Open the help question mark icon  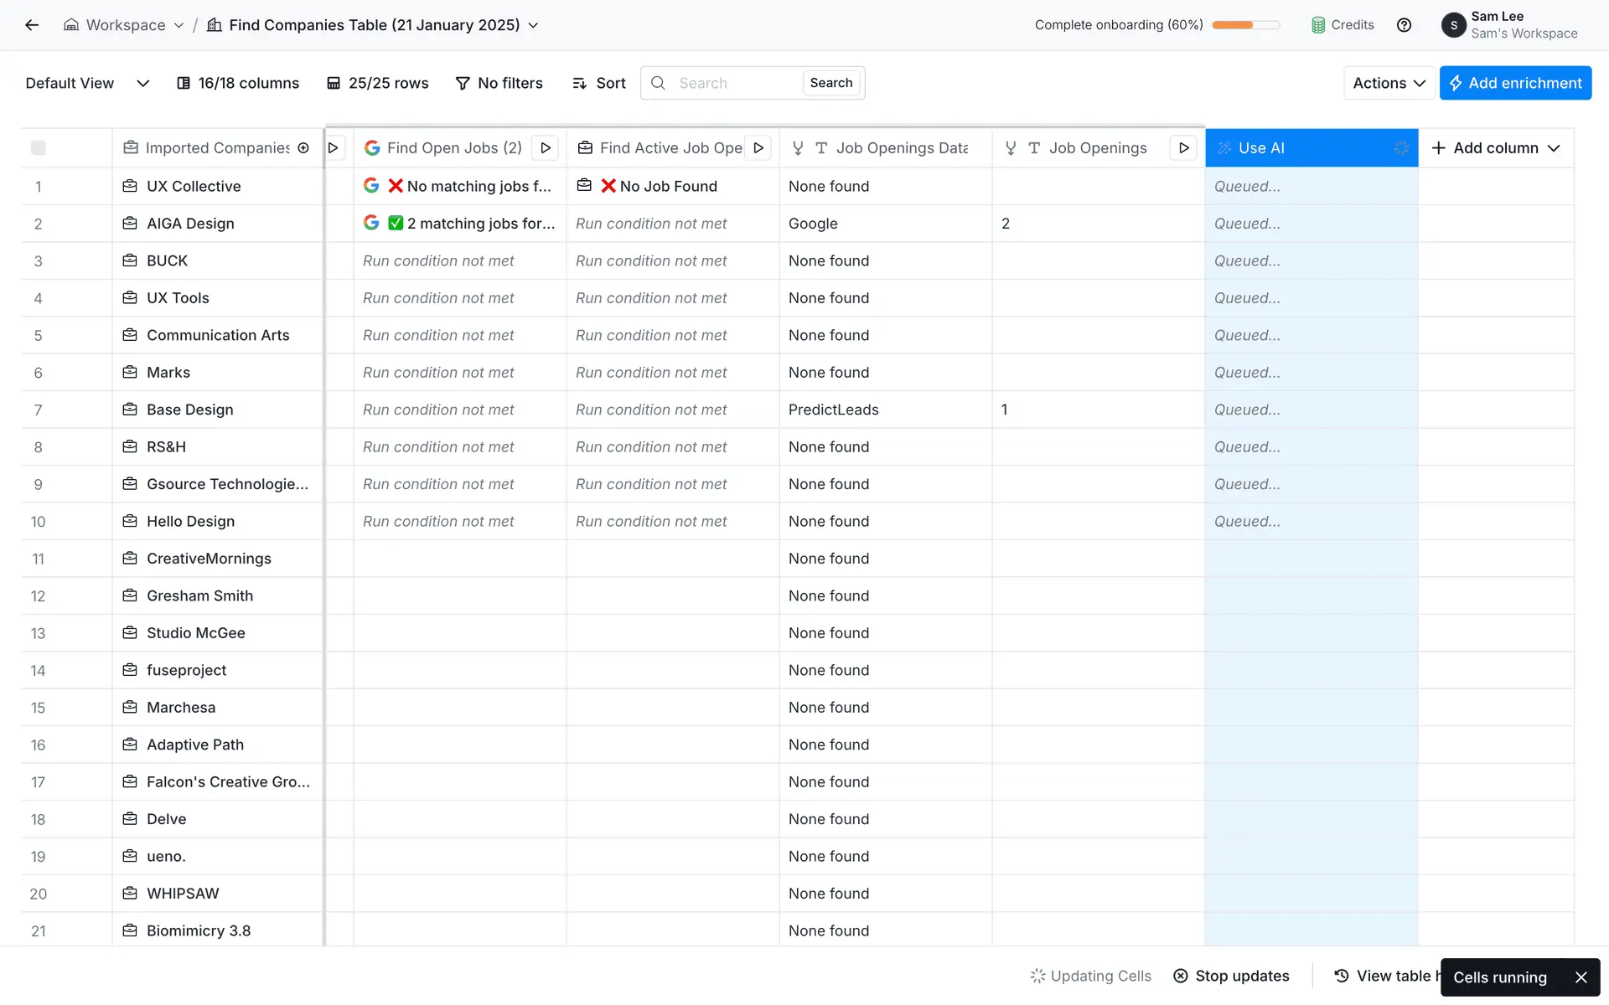pos(1404,25)
